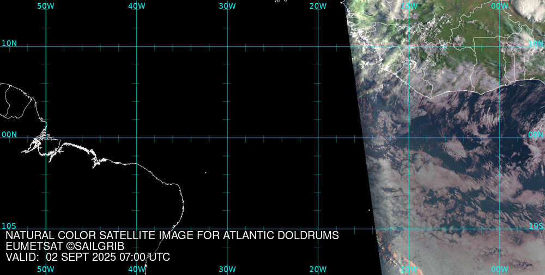Click the 40W label along the top edge
This screenshot has width=545, height=275.
pyautogui.click(x=137, y=6)
